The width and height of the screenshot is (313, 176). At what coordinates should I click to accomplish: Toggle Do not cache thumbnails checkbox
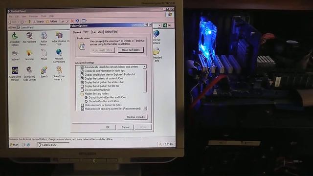pos(82,90)
